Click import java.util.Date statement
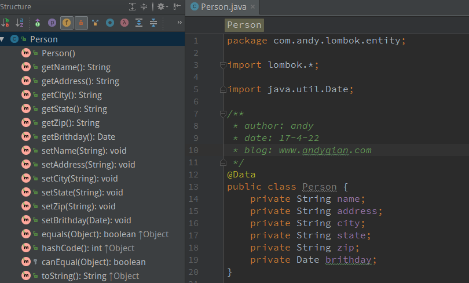469x283 pixels. point(290,89)
